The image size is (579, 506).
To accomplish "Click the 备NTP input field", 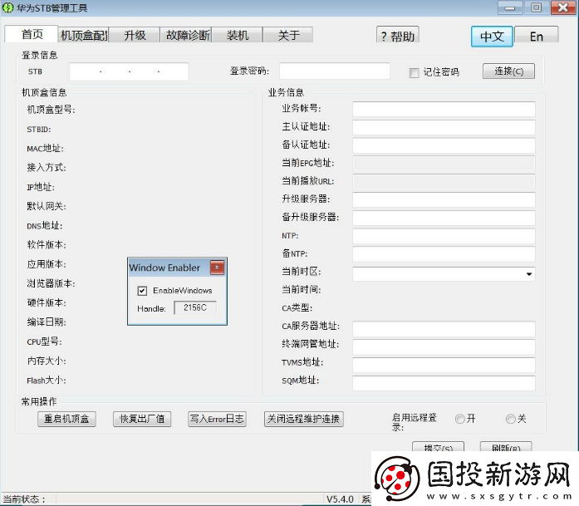I will tap(444, 253).
